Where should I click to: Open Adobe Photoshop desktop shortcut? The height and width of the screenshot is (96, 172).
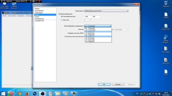[166, 39]
